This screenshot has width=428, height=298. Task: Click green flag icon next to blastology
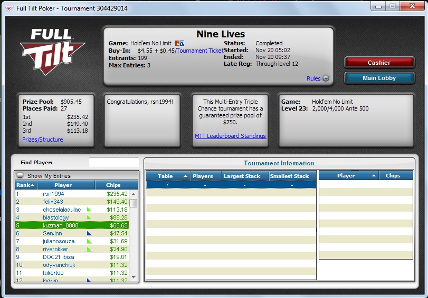tap(89, 217)
